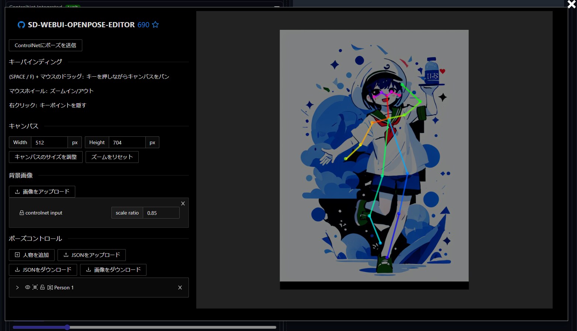
Task: Click the JSONをアップロード button
Action: [x=91, y=255]
